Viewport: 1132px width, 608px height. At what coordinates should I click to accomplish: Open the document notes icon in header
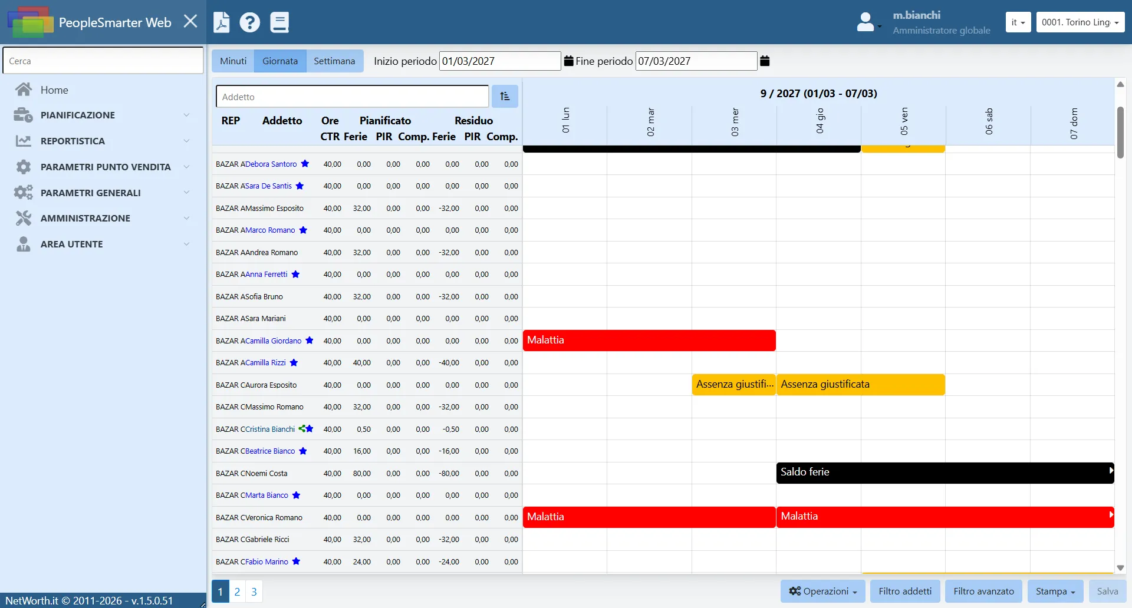point(279,22)
